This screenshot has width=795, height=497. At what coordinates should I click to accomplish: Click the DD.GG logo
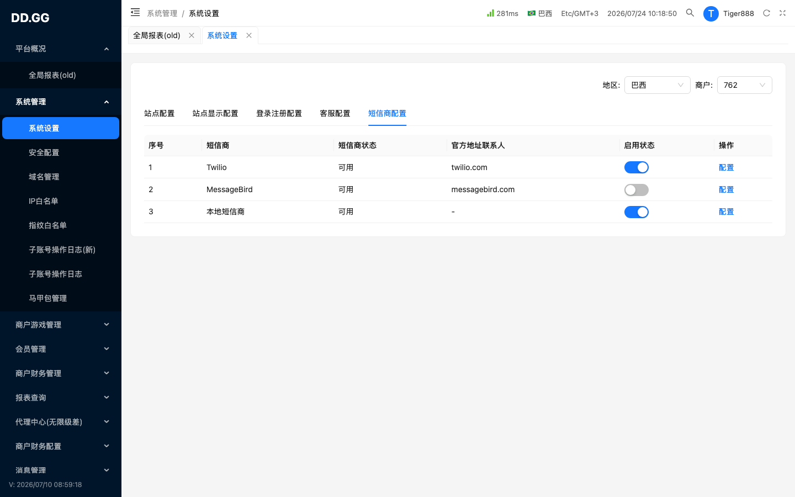[30, 18]
